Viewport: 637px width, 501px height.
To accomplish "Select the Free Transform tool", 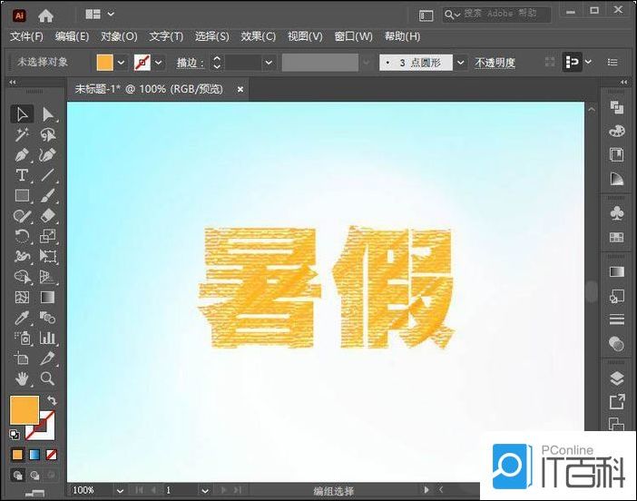I will click(48, 256).
